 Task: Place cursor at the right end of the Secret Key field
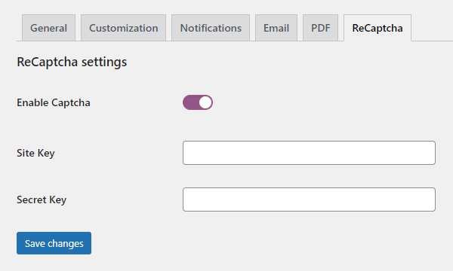point(430,199)
